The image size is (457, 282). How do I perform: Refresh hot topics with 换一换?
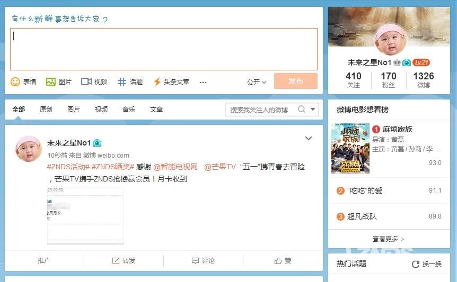pos(427,264)
